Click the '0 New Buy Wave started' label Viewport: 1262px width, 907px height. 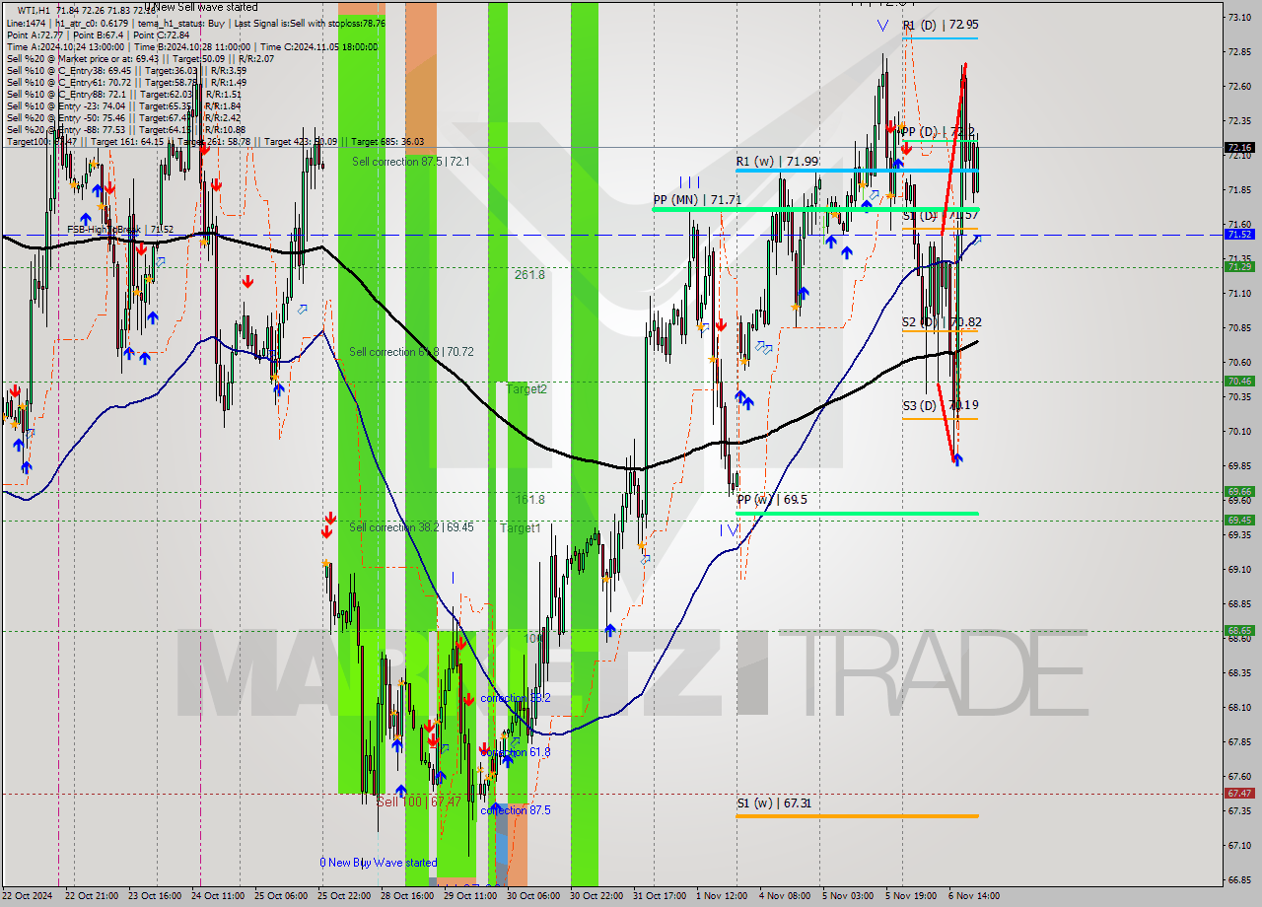tap(378, 863)
